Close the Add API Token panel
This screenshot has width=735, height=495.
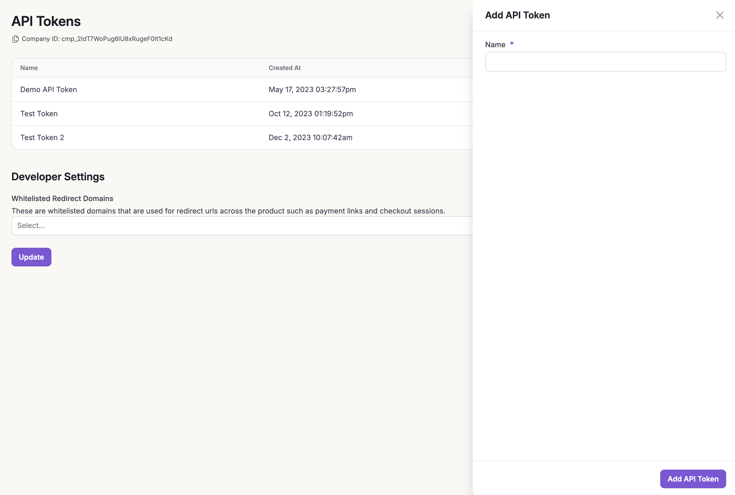(x=719, y=15)
